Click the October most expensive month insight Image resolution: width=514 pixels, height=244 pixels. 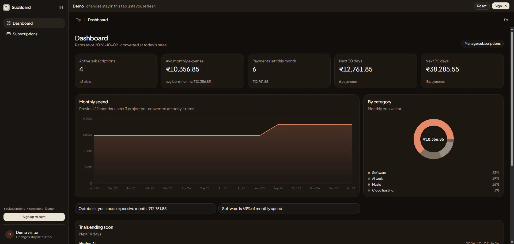(145, 208)
